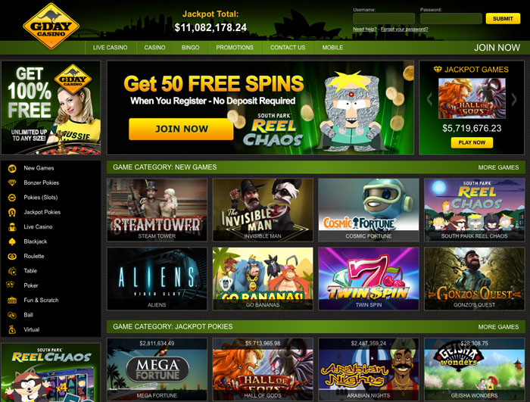
Task: Click the Blackjack spade icon
Action: 12,242
